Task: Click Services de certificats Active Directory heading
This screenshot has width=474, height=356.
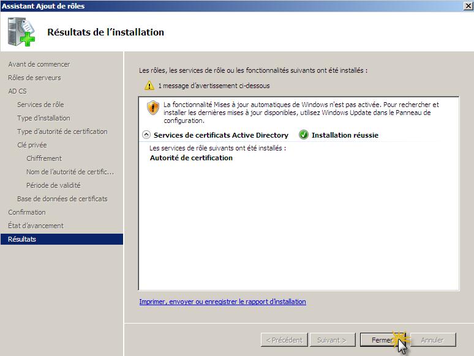Action: (x=221, y=135)
